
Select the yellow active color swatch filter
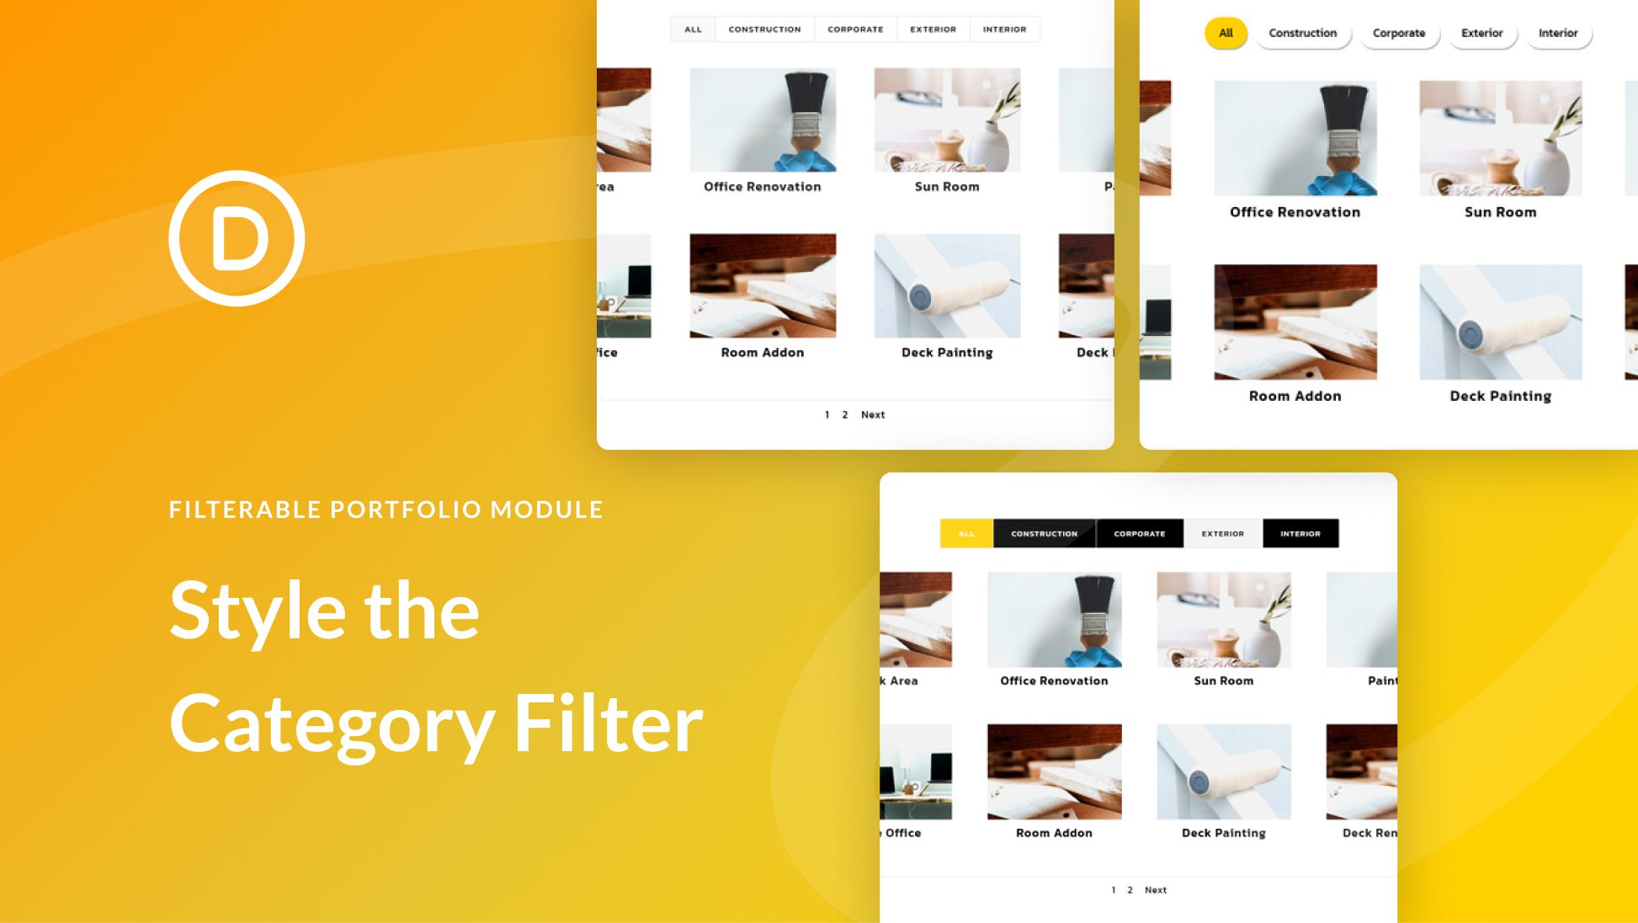(1226, 34)
